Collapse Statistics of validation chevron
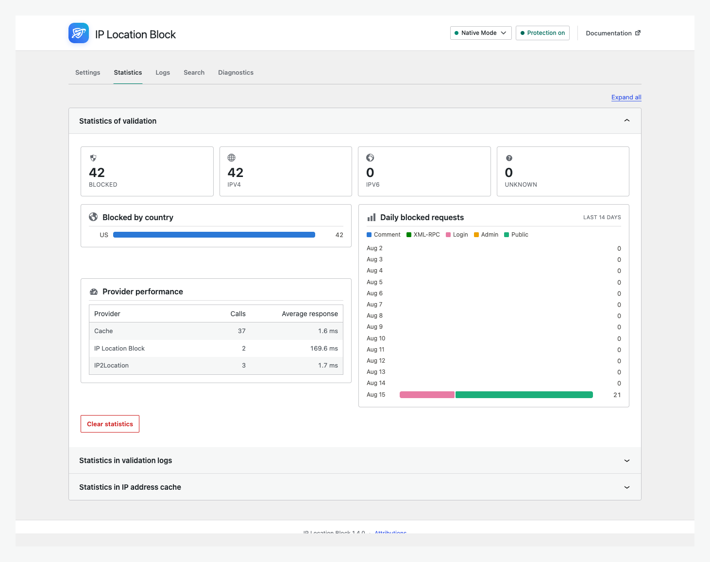Image resolution: width=710 pixels, height=562 pixels. tap(627, 121)
